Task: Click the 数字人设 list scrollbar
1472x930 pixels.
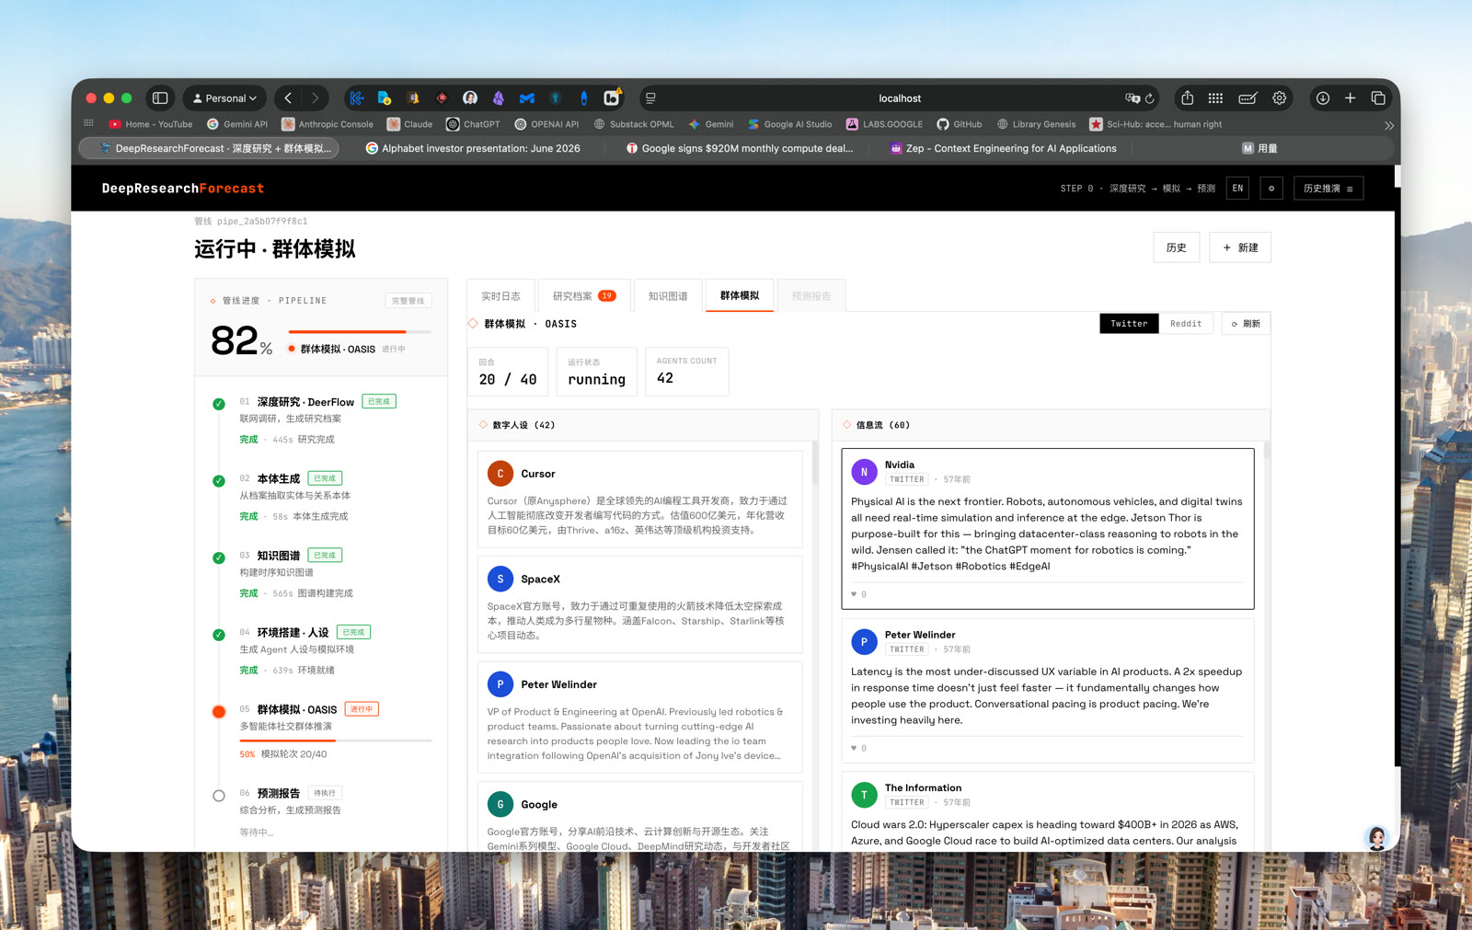Action: (815, 463)
